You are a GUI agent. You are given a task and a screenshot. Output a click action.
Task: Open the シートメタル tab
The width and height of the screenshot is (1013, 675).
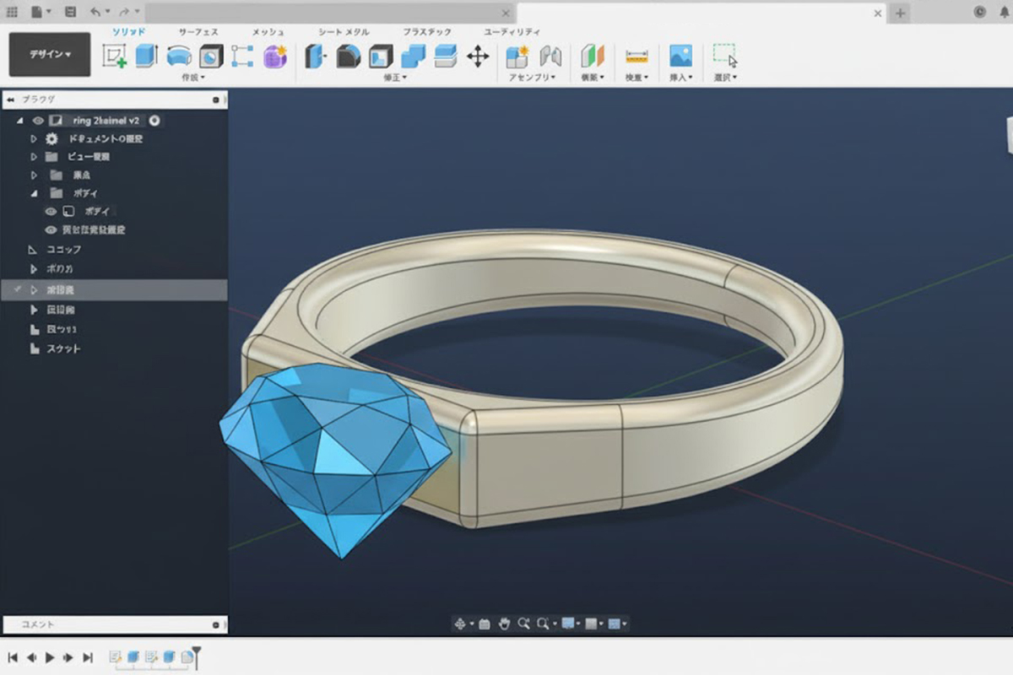coord(343,32)
